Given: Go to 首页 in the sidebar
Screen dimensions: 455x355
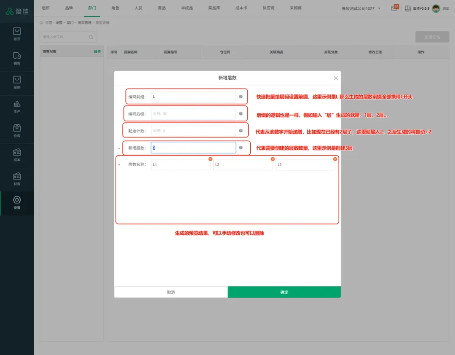Looking at the screenshot, I should 17,34.
